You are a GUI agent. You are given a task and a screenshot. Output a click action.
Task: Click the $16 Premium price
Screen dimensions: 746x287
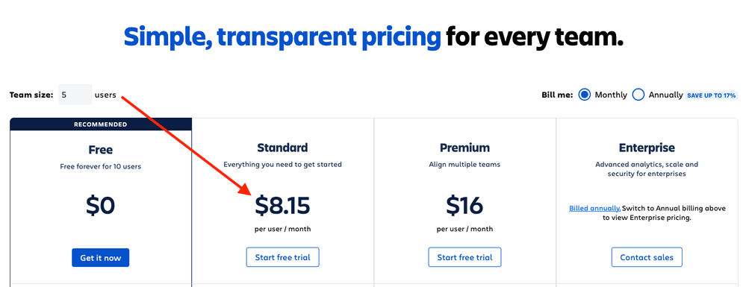464,205
